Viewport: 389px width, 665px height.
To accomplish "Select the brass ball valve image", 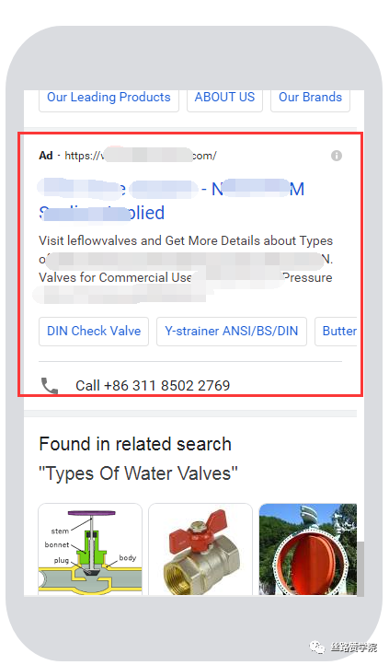I will [x=200, y=549].
